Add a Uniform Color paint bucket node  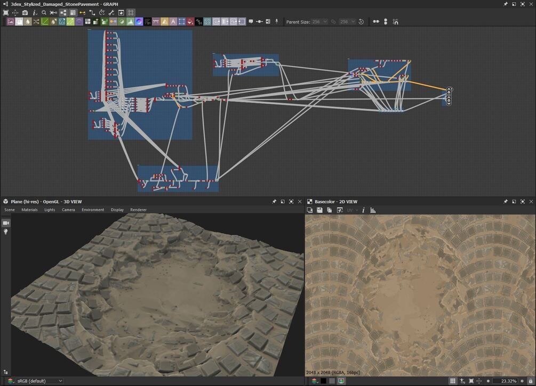[x=190, y=21]
